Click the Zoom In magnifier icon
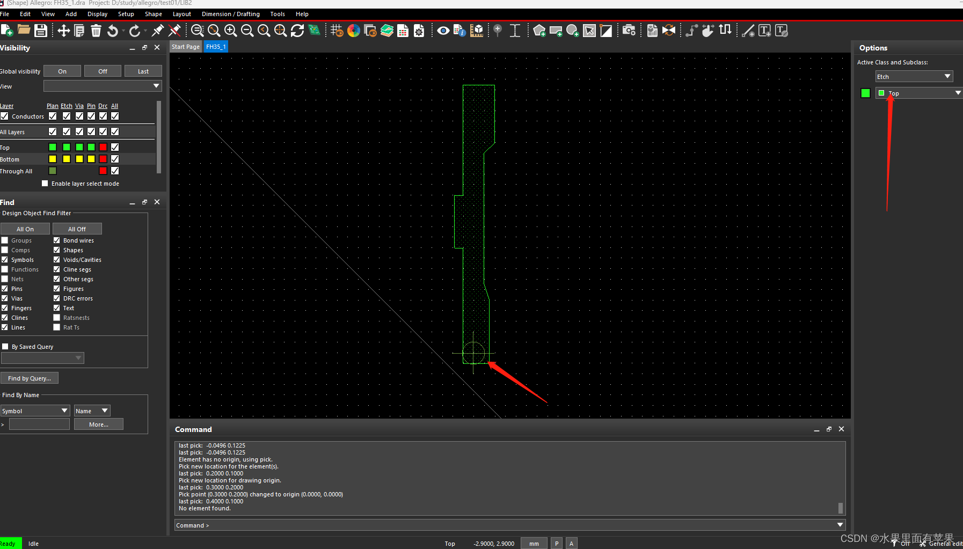The width and height of the screenshot is (963, 549). point(231,31)
